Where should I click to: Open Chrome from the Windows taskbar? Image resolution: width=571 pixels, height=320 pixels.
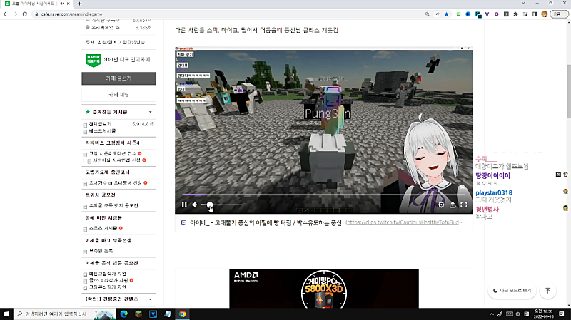coord(182,314)
